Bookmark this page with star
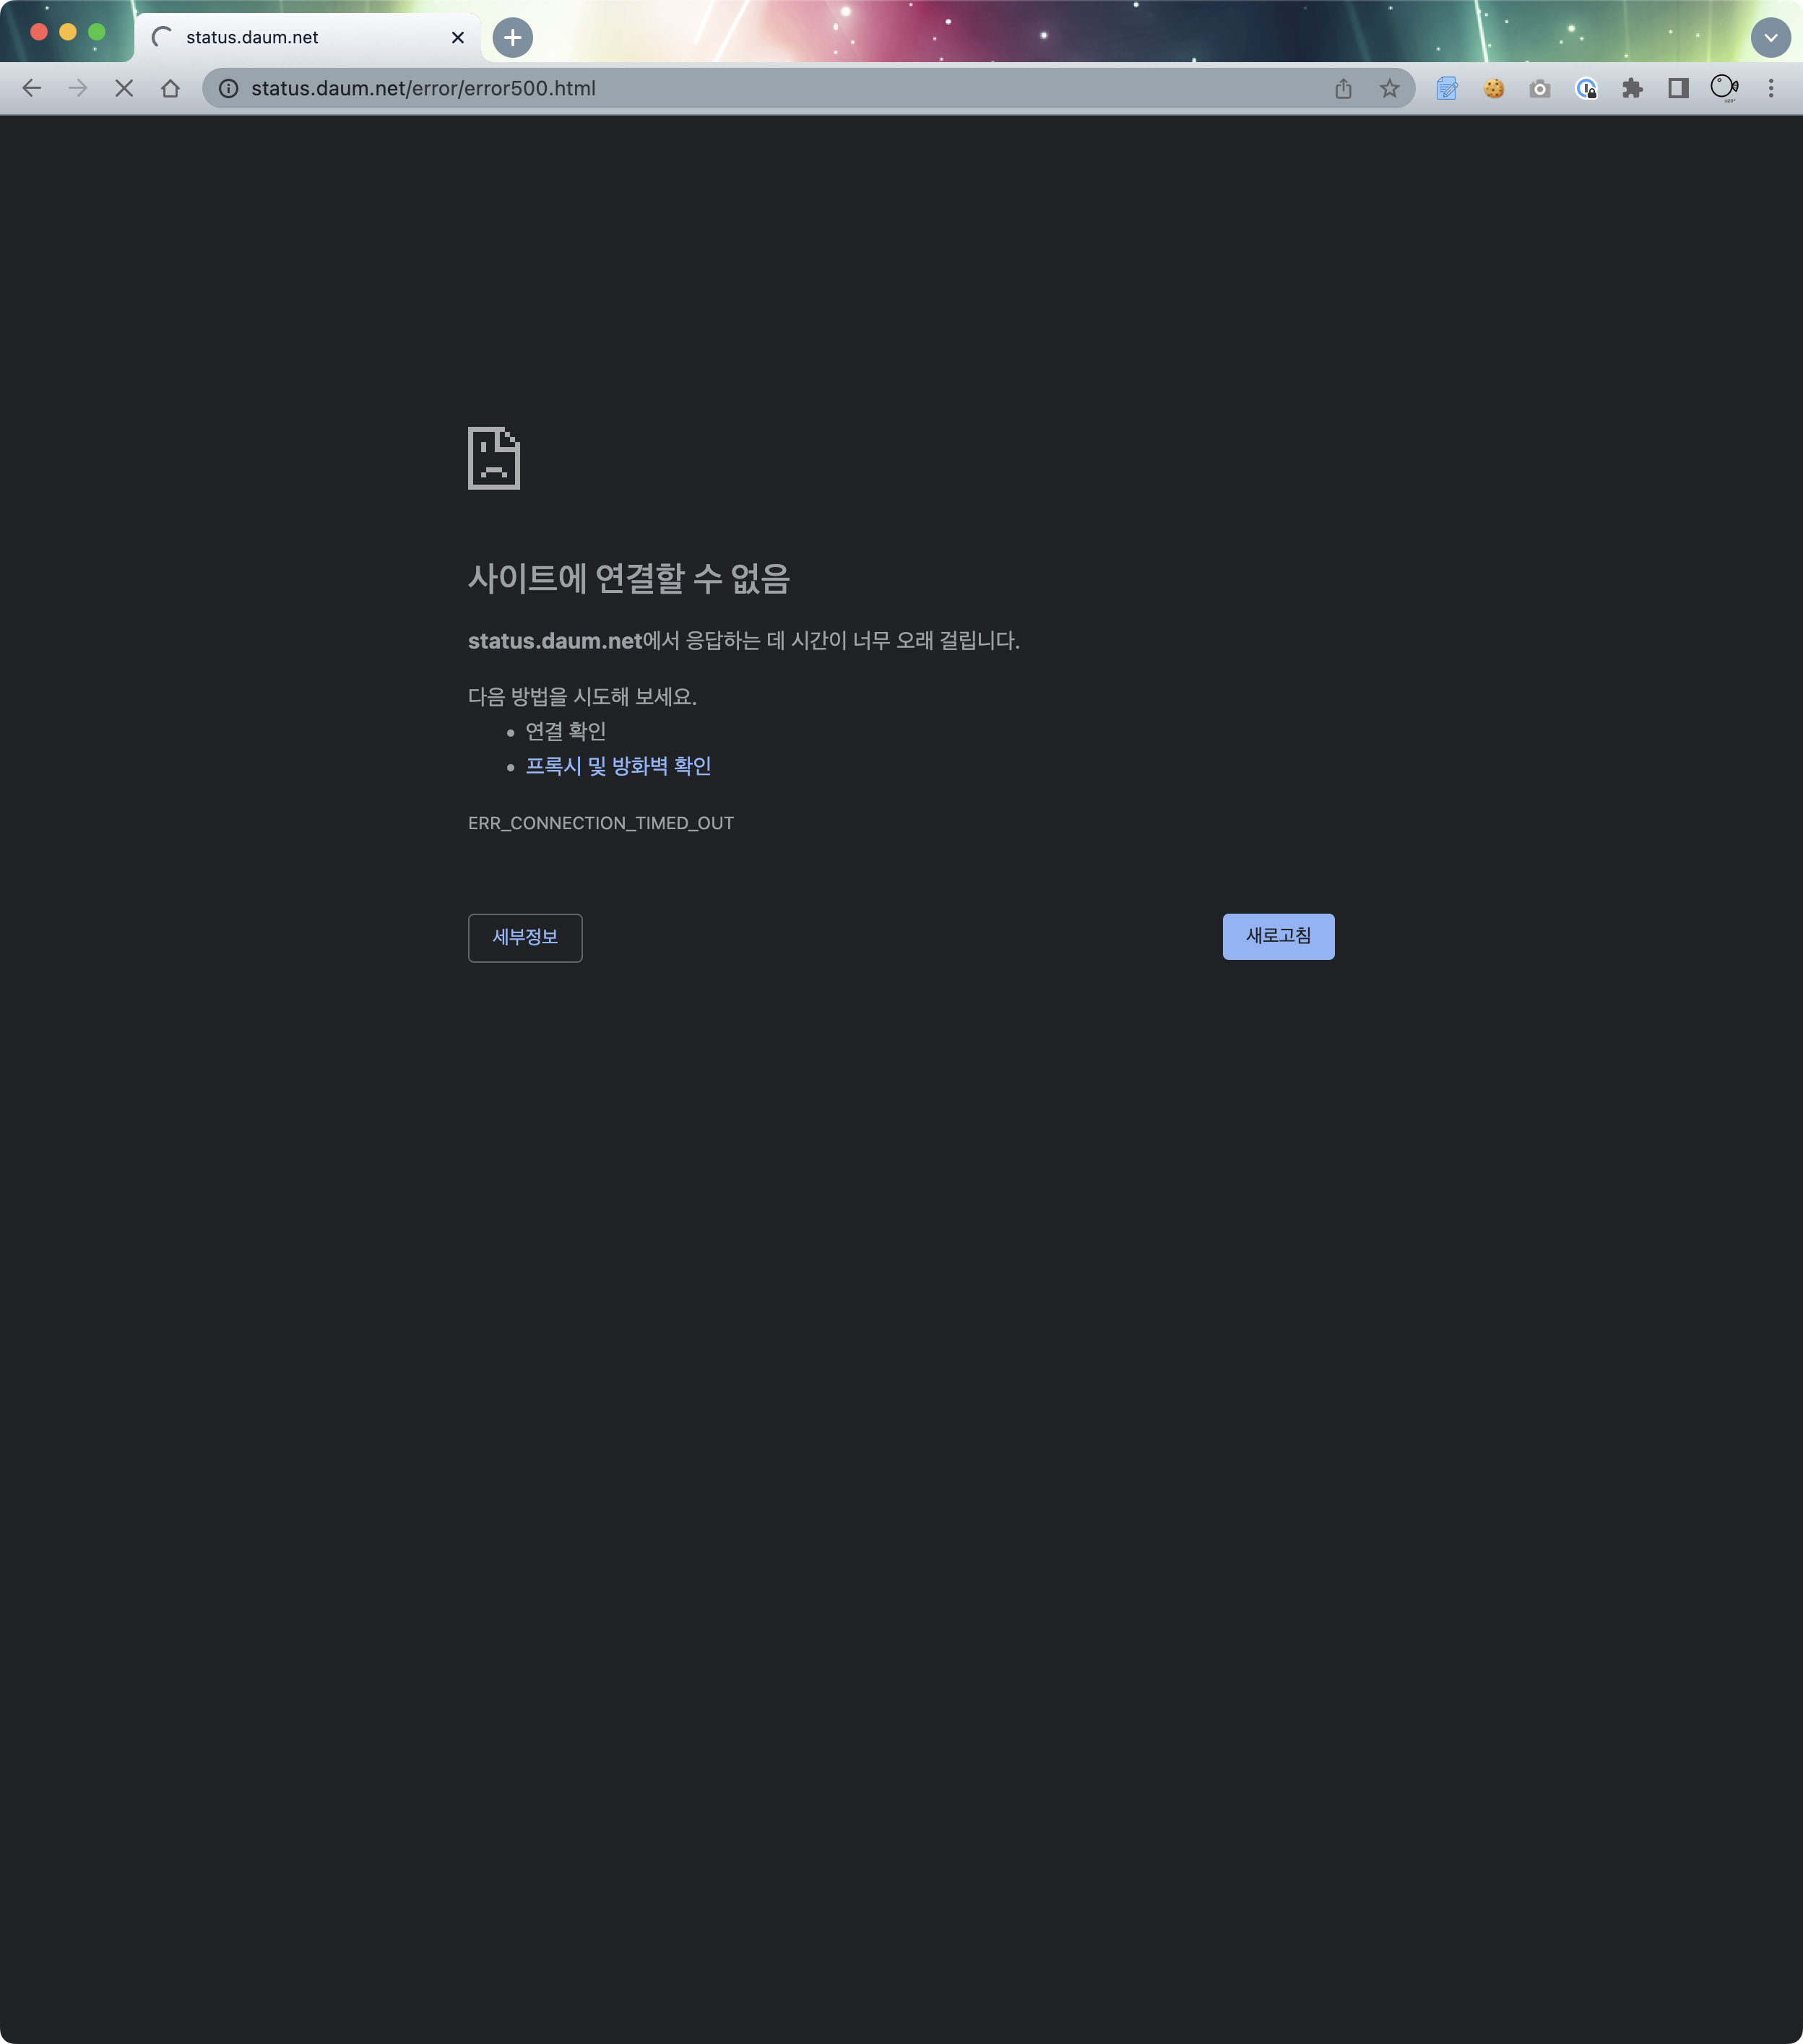This screenshot has height=2044, width=1803. (1389, 88)
